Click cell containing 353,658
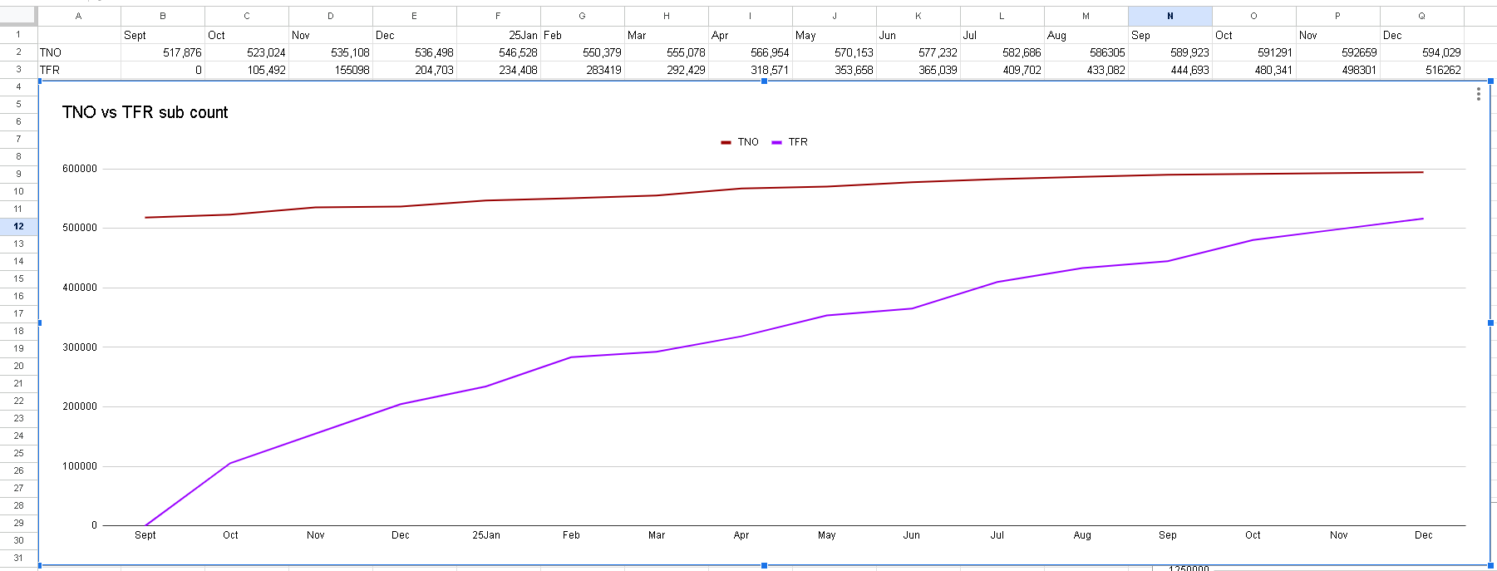The image size is (1497, 571). (x=835, y=70)
